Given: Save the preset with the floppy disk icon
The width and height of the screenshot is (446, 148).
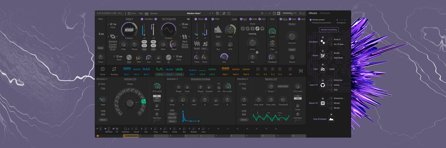Looking at the screenshot, I should [x=217, y=13].
